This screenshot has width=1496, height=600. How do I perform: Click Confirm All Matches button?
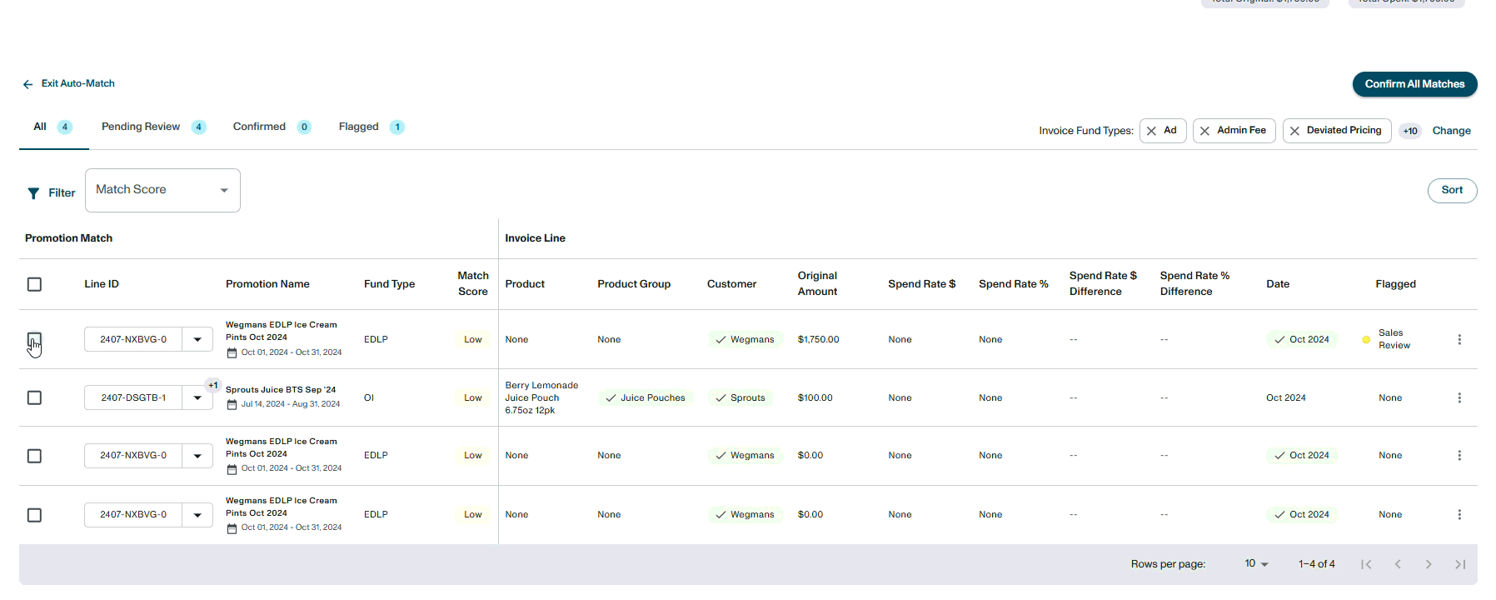point(1414,84)
